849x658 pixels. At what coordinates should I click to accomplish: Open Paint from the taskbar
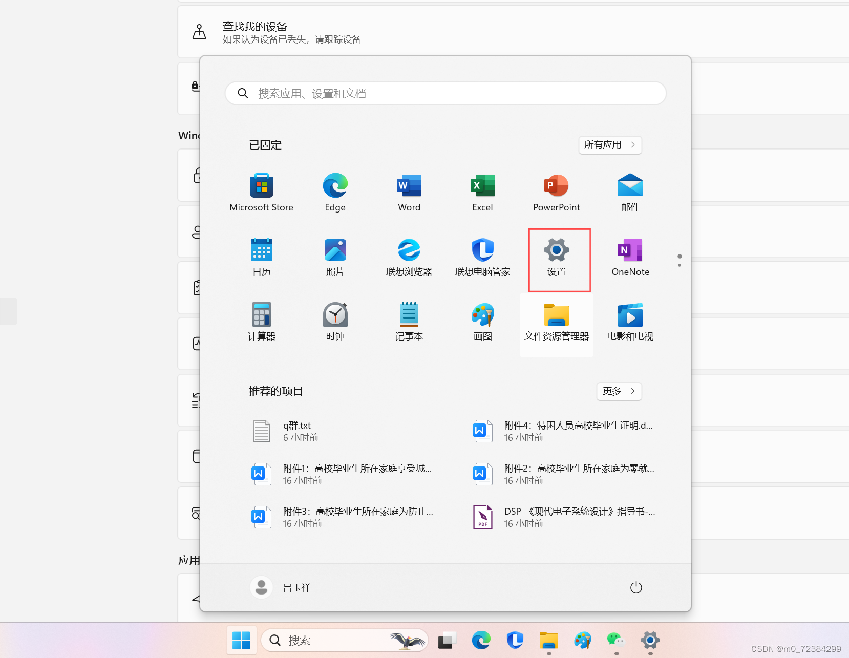tap(582, 640)
